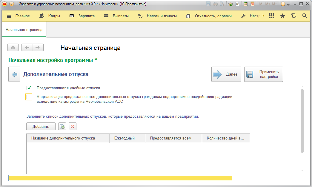
Task: Enable Chernobyl additional leave checkbox
Action: pos(29,97)
